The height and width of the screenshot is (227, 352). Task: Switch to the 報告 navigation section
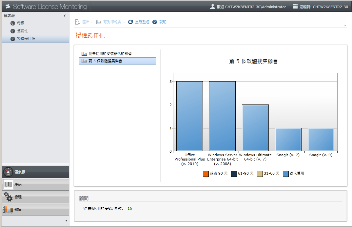(x=35, y=210)
